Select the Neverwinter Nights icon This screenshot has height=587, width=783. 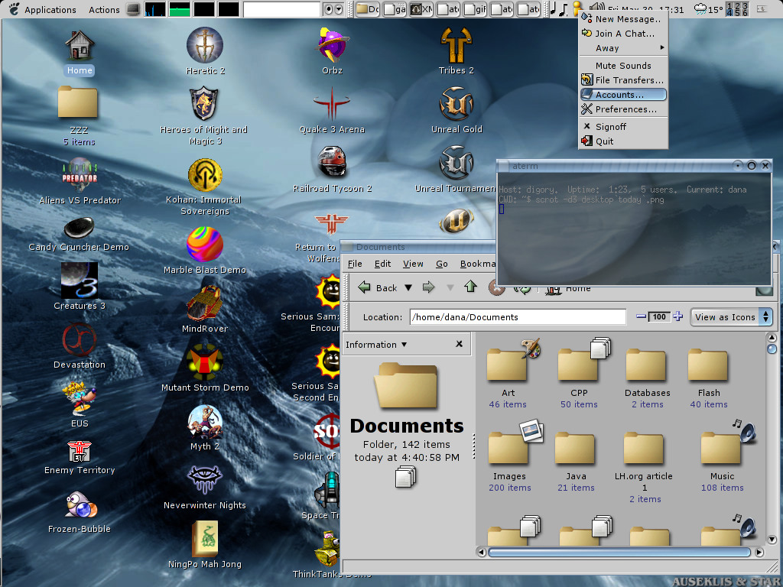205,480
